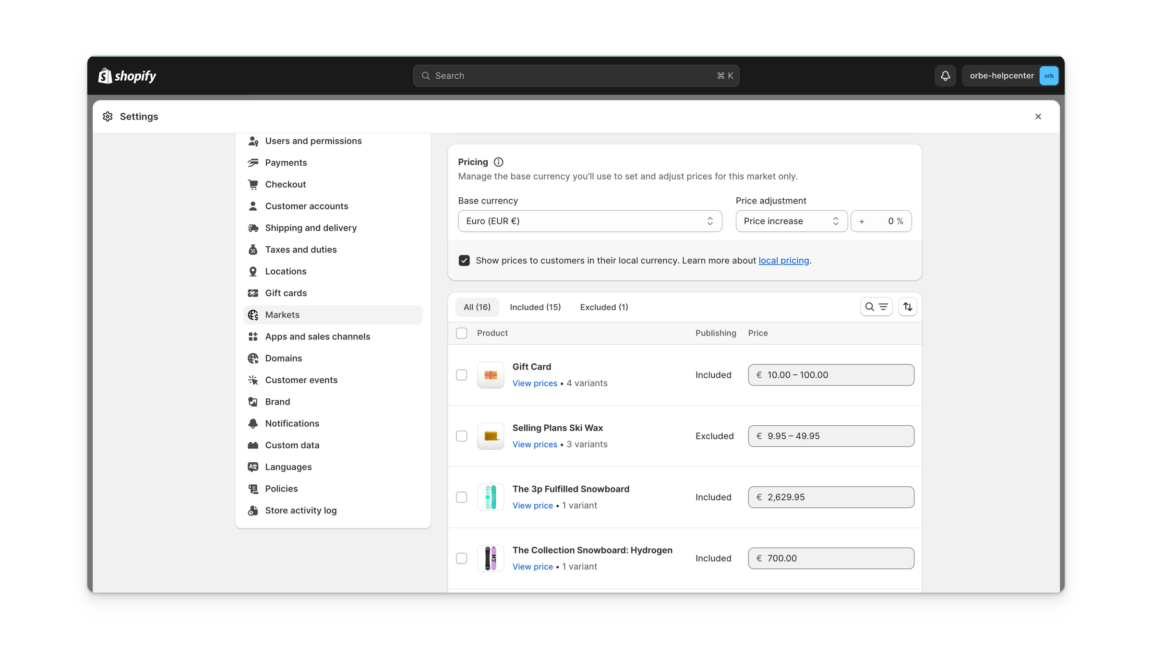Click the Settings gear icon
The height and width of the screenshot is (648, 1152).
(108, 117)
